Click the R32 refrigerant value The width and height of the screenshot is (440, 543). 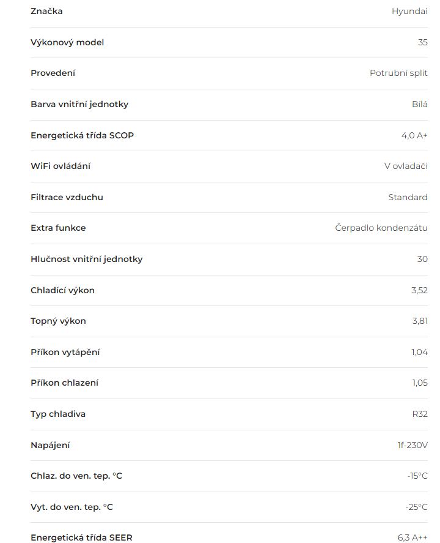tap(420, 414)
